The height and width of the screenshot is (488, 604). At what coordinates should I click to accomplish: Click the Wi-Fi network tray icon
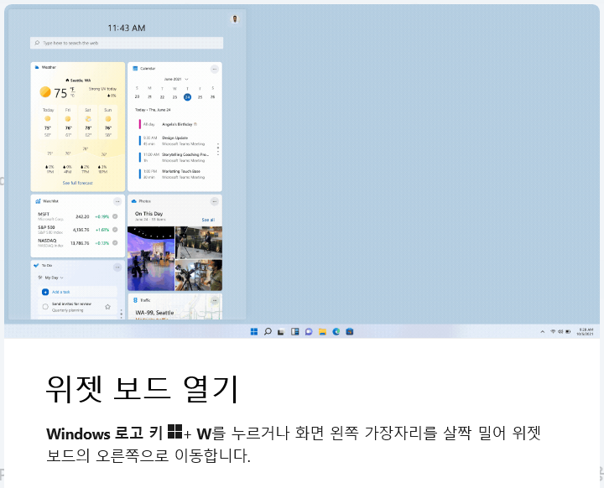553,332
